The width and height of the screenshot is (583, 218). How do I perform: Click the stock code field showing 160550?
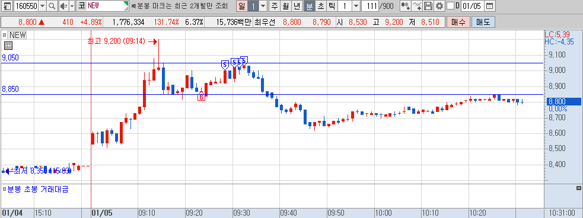pyautogui.click(x=26, y=6)
